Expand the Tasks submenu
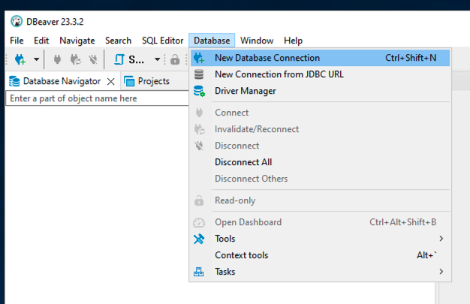 (x=320, y=272)
